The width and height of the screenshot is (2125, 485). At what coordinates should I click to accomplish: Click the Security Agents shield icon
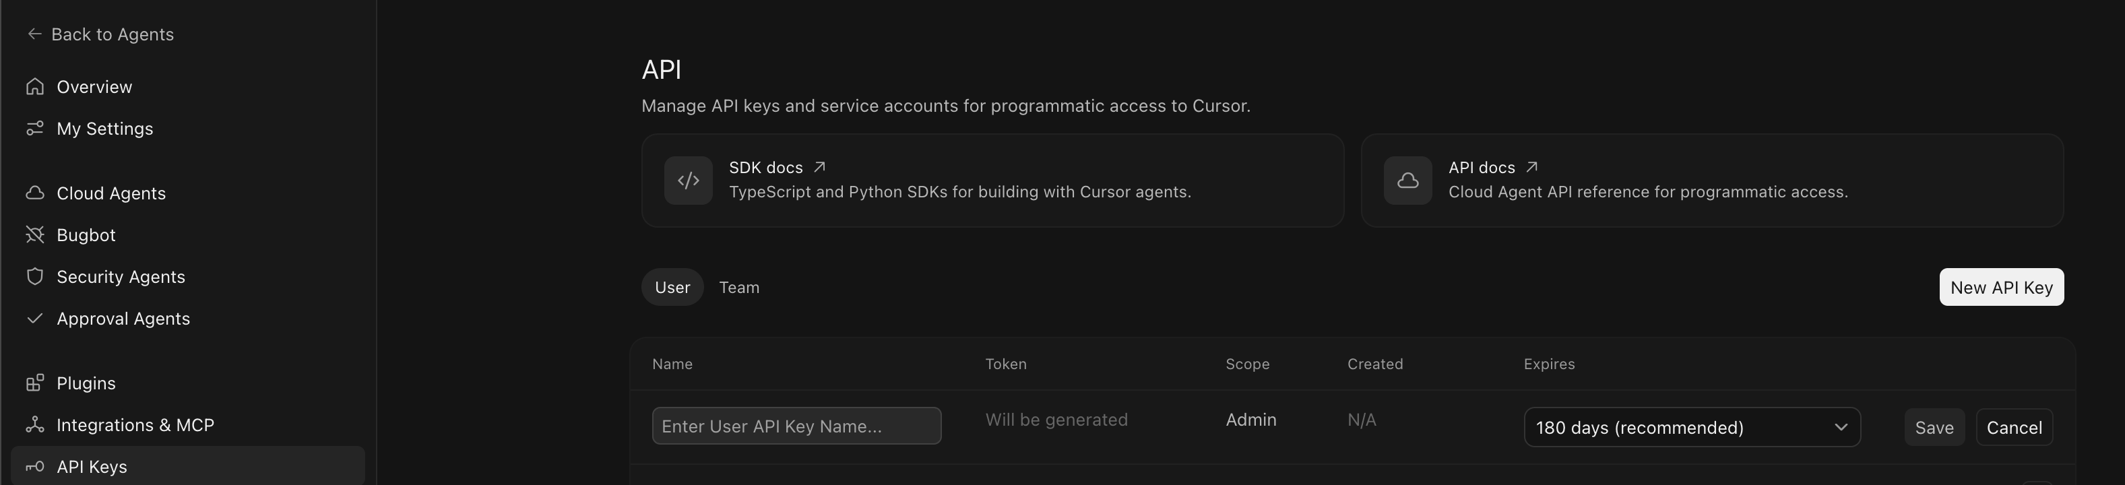coord(34,276)
